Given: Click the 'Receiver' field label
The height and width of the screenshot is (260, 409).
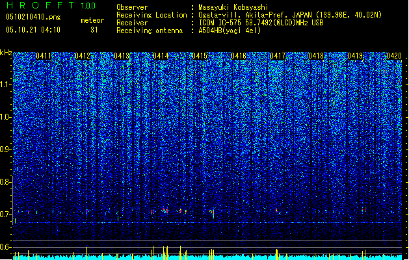Looking at the screenshot, I should [x=132, y=23].
